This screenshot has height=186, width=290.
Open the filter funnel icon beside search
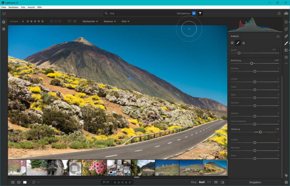click(200, 13)
